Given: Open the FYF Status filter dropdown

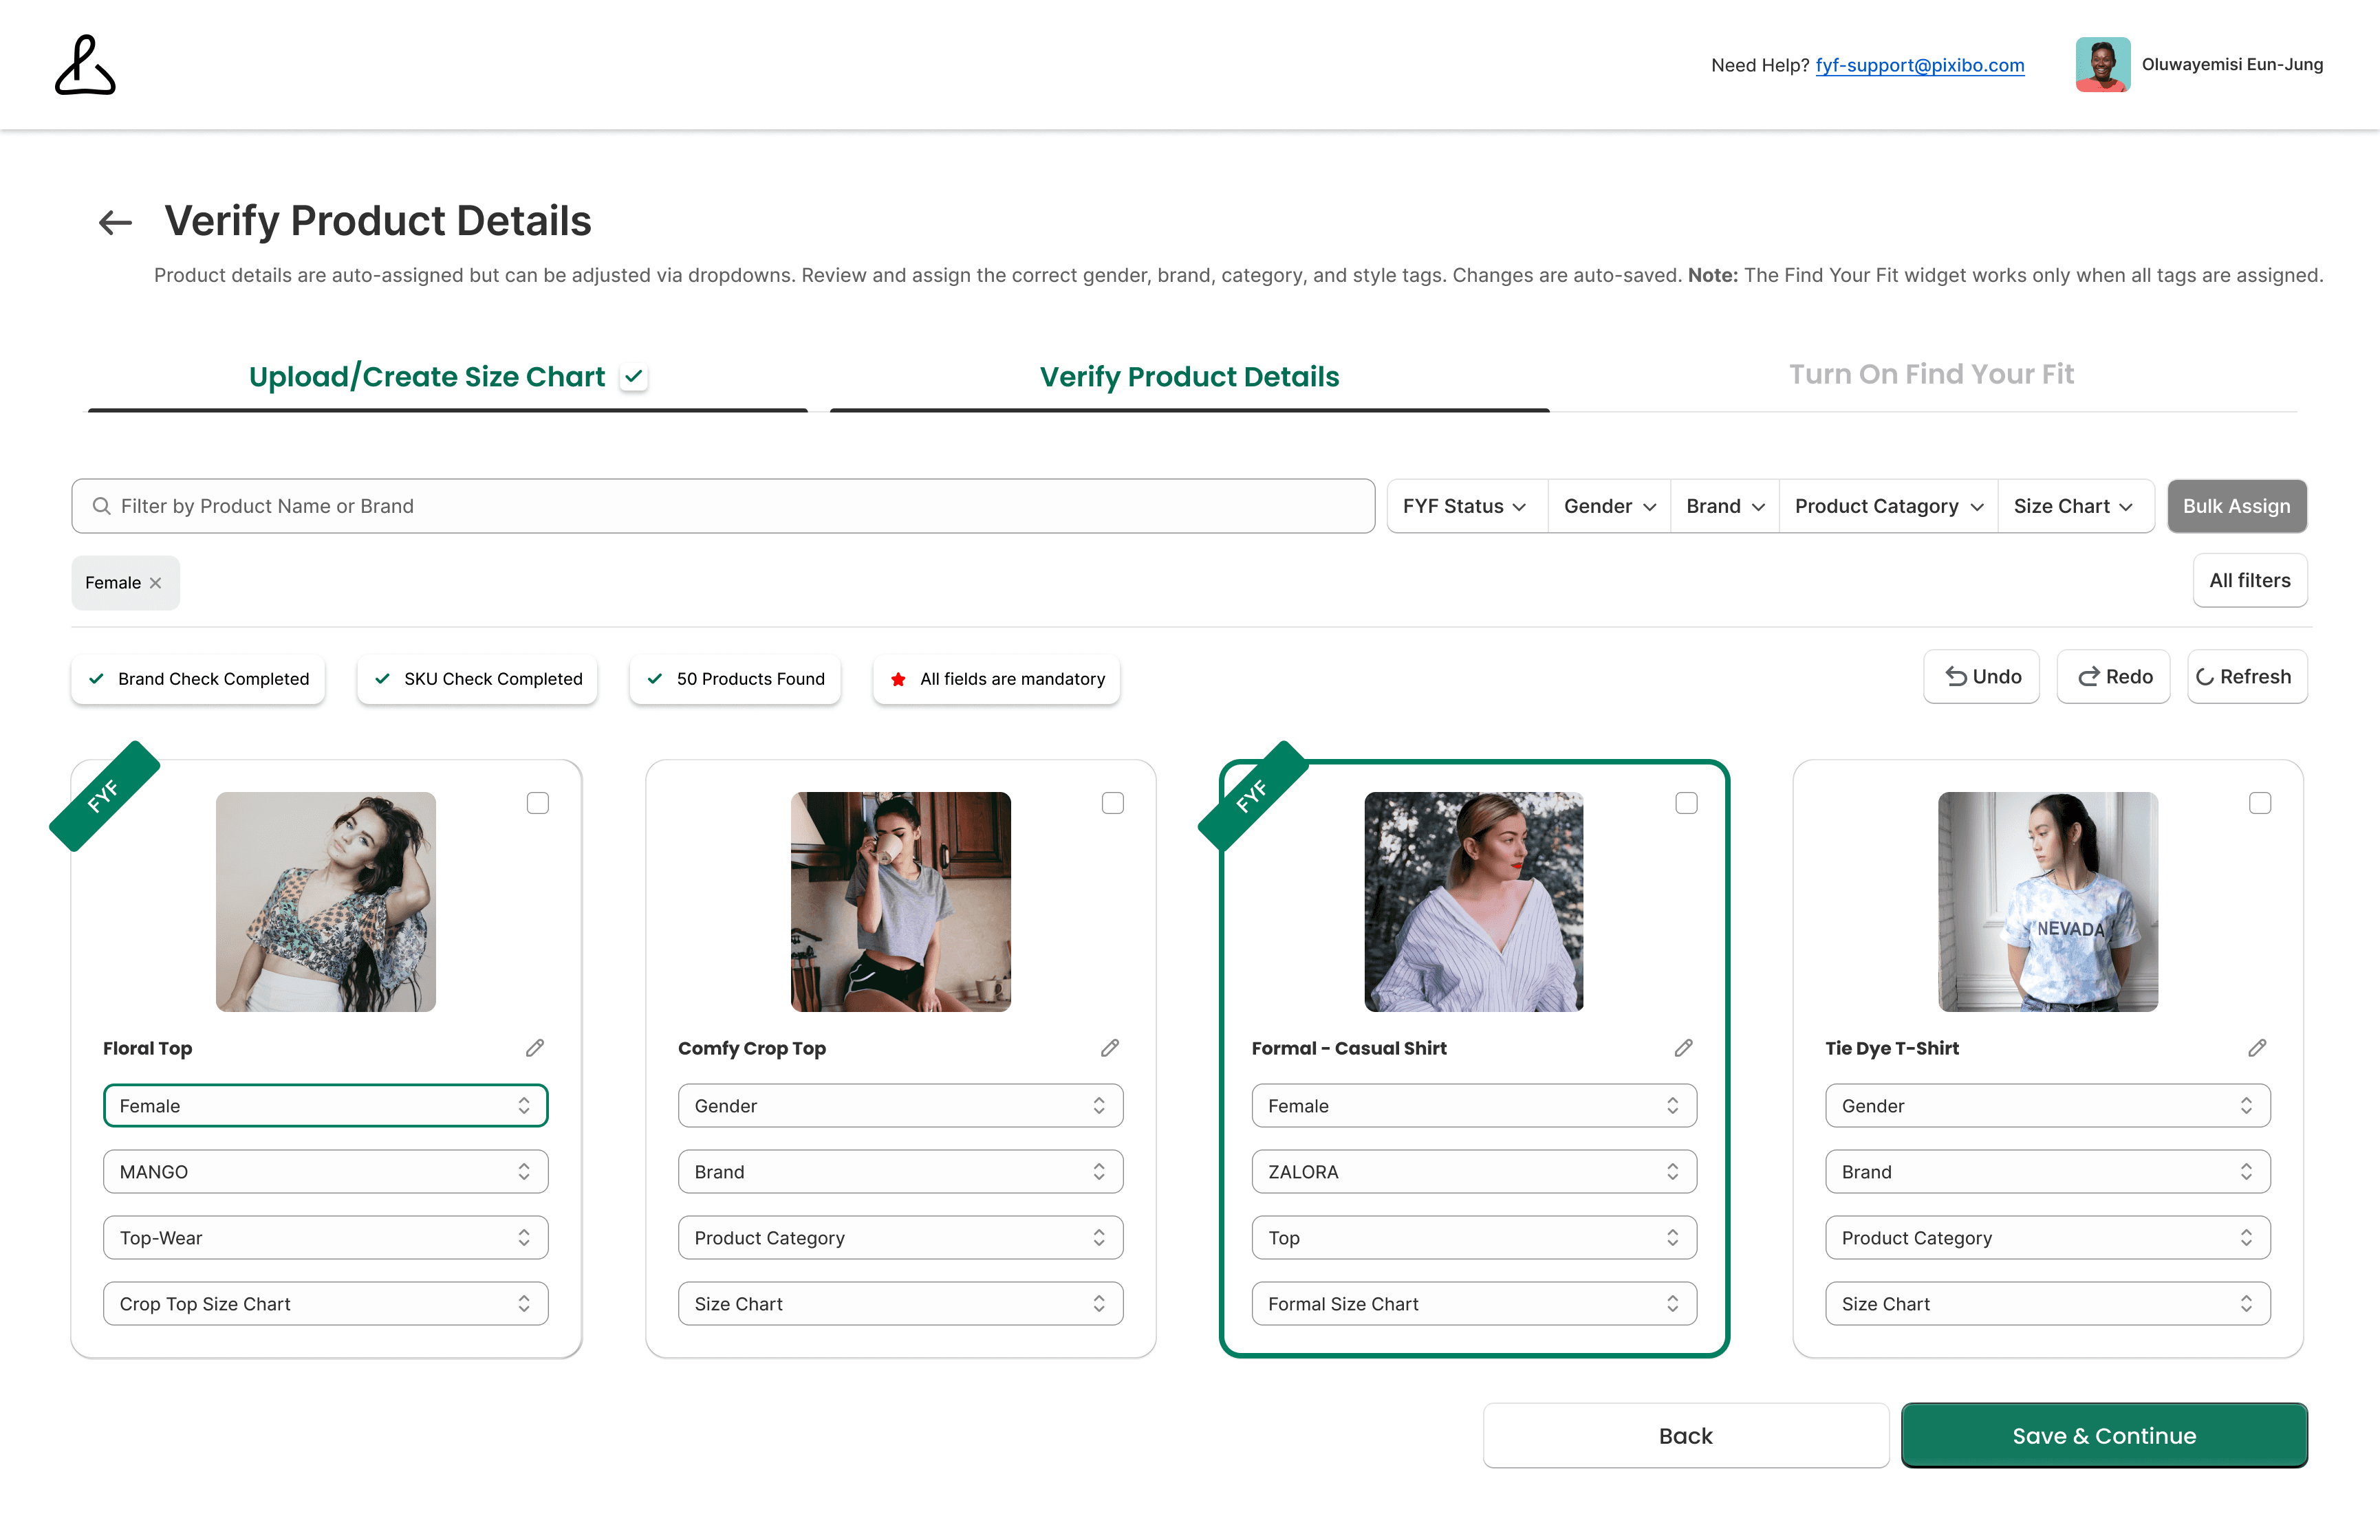Looking at the screenshot, I should (x=1464, y=507).
